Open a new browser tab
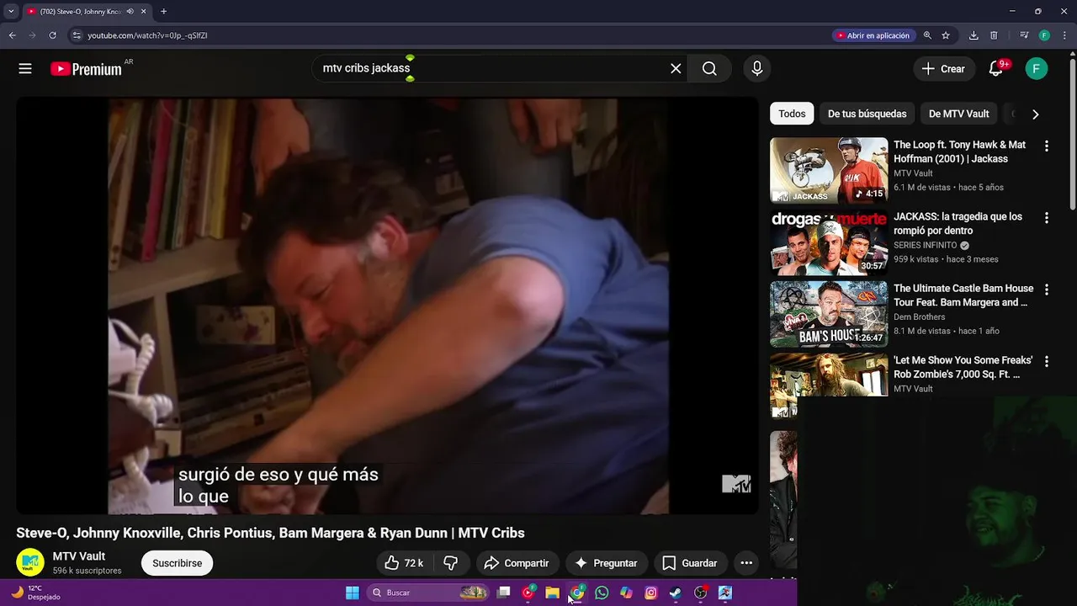Screen dimensions: 1077x606 [163, 12]
